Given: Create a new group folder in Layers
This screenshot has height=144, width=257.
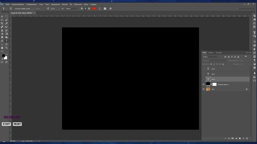Looking at the screenshot, I should point(240,138).
